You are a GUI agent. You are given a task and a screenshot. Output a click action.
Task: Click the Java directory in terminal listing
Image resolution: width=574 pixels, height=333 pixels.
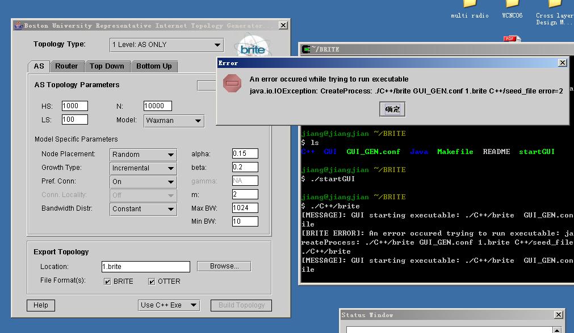tap(419, 152)
